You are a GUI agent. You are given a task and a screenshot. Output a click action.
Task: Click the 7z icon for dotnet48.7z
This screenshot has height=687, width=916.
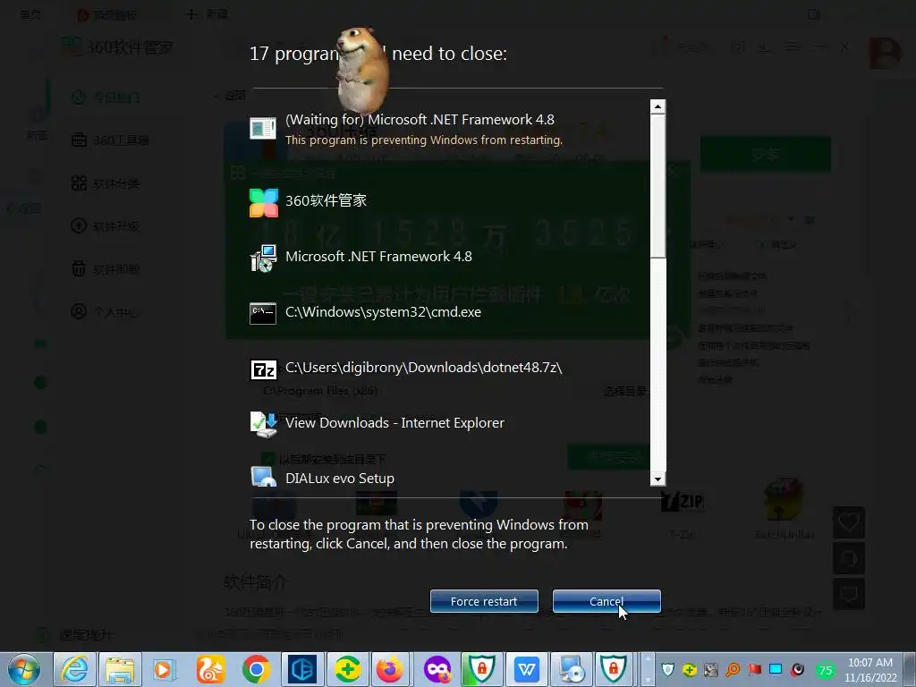[x=264, y=369]
